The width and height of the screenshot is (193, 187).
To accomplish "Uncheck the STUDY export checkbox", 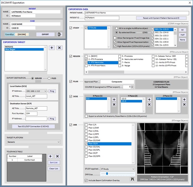I will 71,28.
